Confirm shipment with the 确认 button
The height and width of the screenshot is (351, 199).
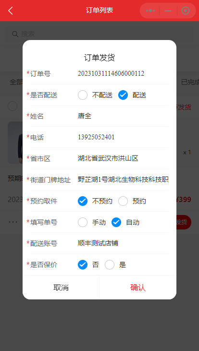click(138, 288)
